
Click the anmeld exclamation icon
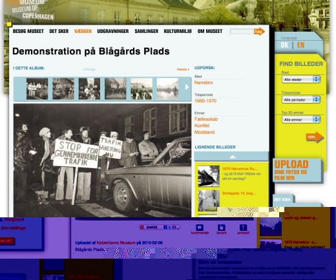[244, 228]
